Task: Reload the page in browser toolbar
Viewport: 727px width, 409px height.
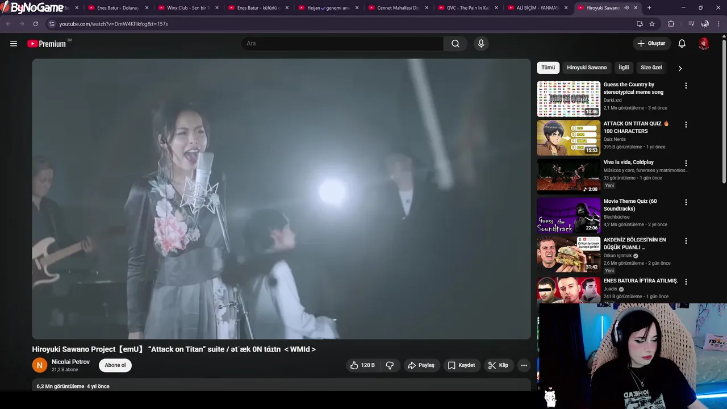Action: (35, 24)
